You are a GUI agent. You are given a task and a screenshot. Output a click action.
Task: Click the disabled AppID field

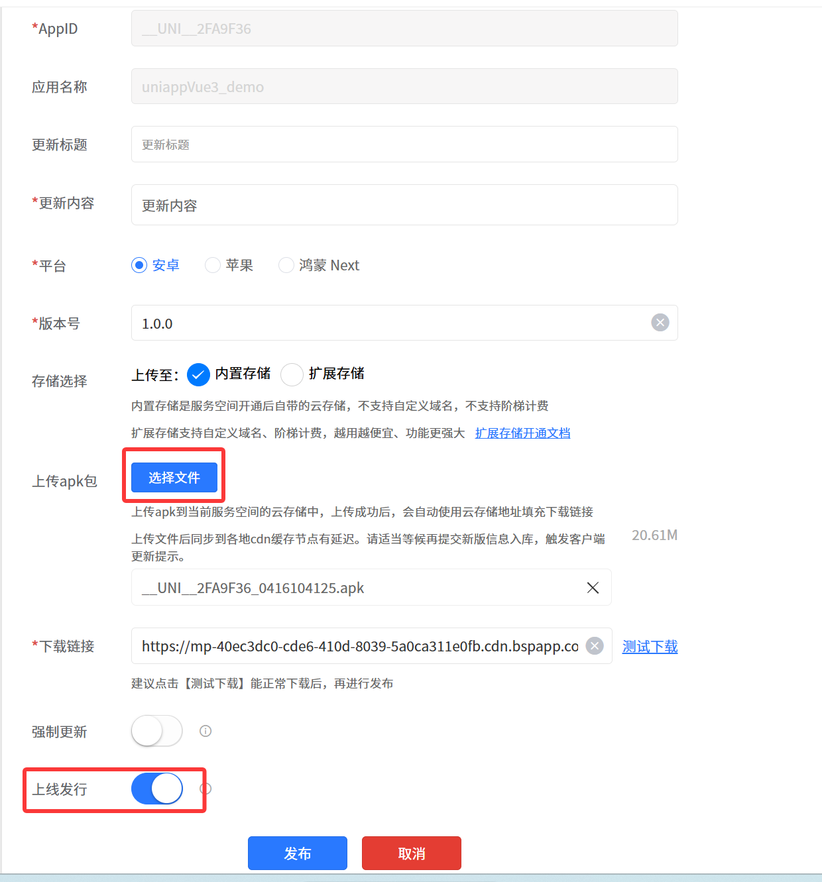pyautogui.click(x=404, y=28)
